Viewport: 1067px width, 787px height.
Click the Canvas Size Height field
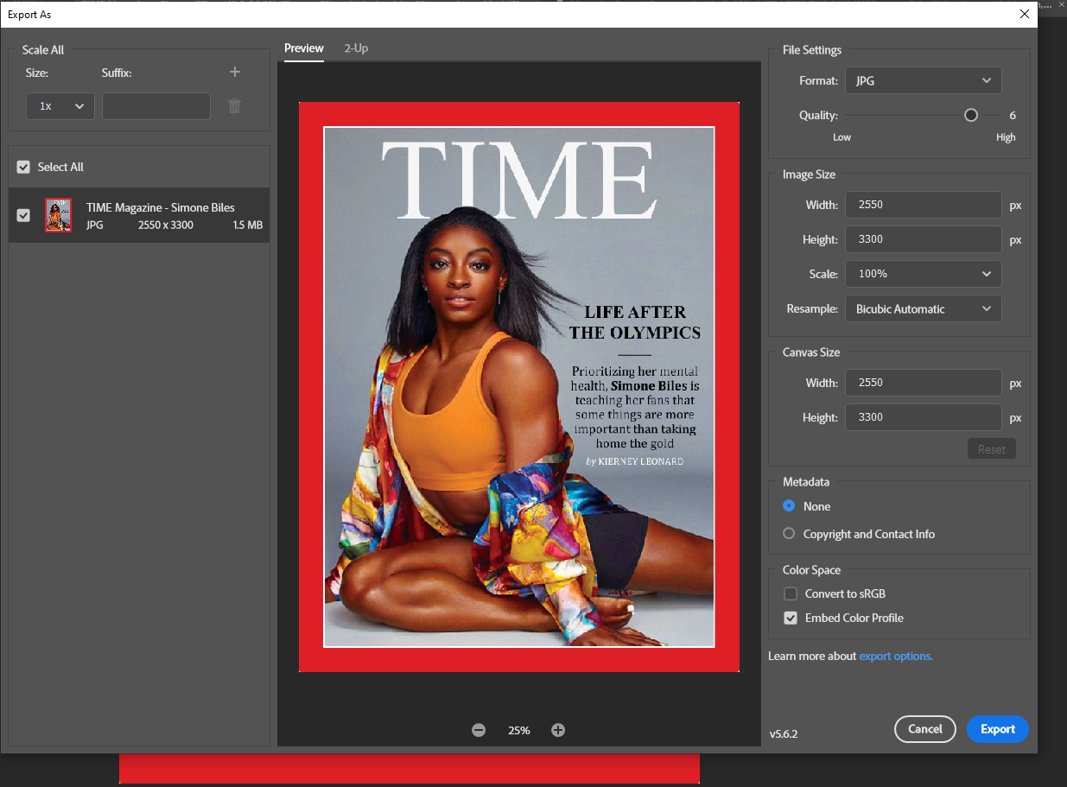click(x=924, y=417)
